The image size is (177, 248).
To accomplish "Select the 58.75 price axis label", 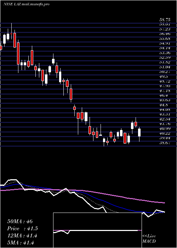I will point(165,20).
